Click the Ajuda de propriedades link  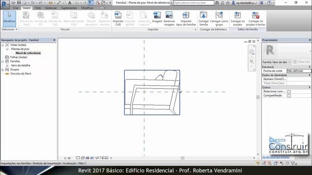pos(275,157)
